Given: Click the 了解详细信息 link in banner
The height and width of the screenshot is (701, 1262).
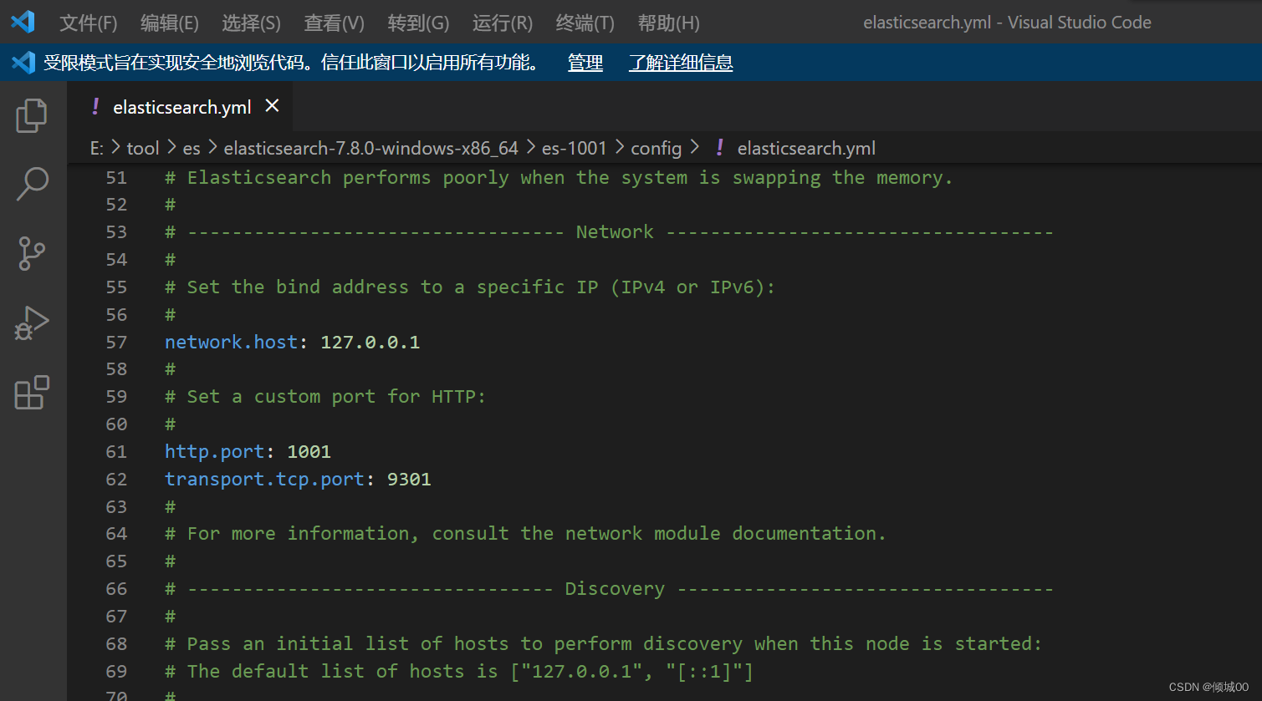Looking at the screenshot, I should tap(681, 63).
